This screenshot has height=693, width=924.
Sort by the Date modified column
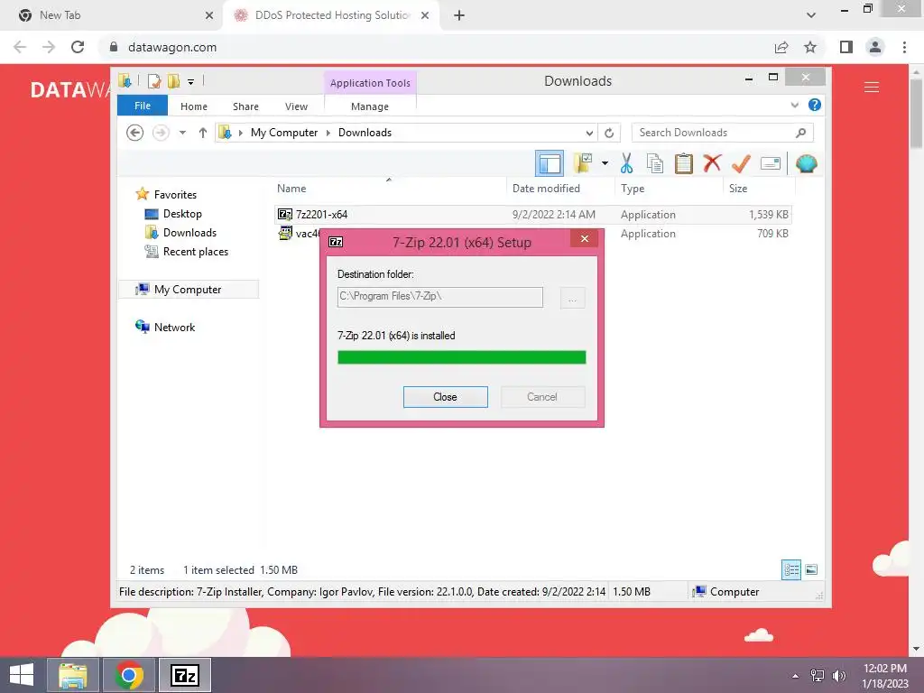546,188
